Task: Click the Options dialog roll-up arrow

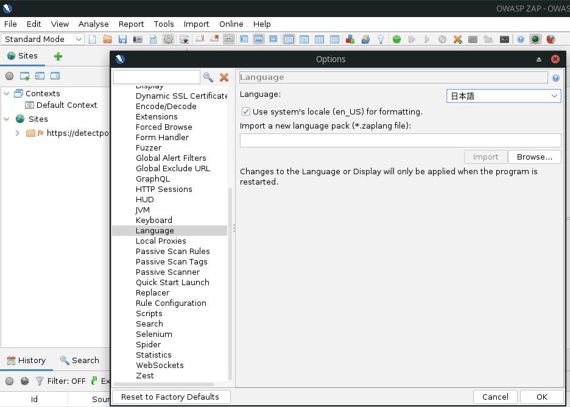Action: pos(539,59)
